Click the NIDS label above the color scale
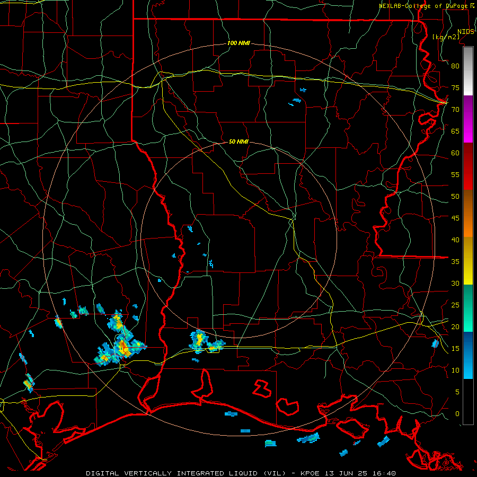Viewport: 477px width, 477px height. click(x=466, y=32)
